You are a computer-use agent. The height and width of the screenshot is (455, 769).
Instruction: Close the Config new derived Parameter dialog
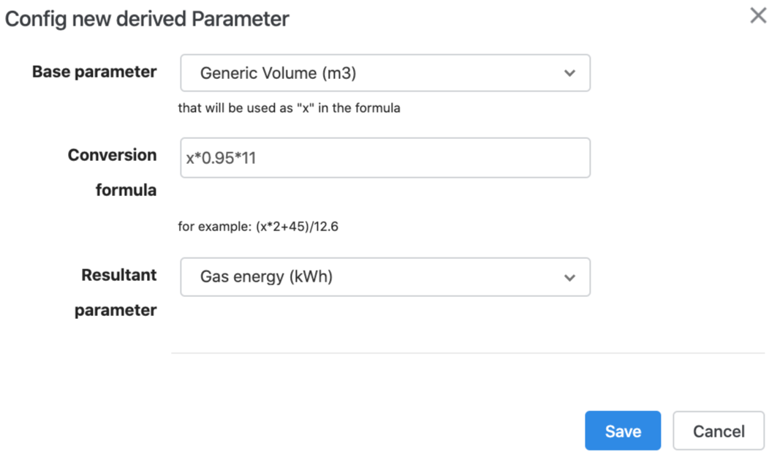pos(758,15)
